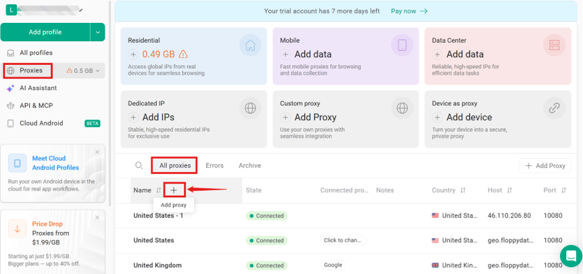Click Connected state of United States - 1
The width and height of the screenshot is (583, 274).
pyautogui.click(x=267, y=216)
